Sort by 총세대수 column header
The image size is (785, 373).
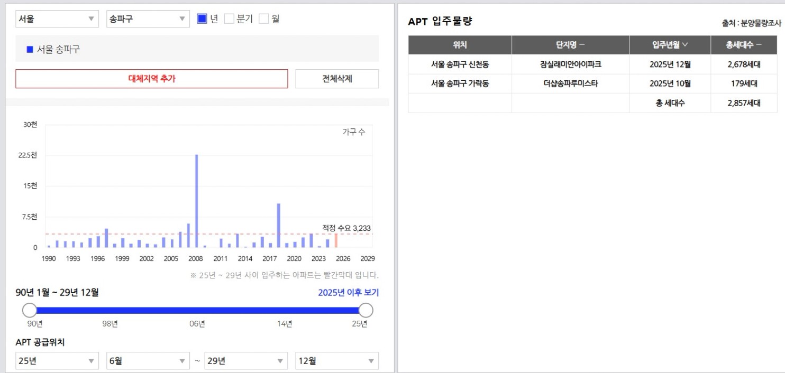744,45
